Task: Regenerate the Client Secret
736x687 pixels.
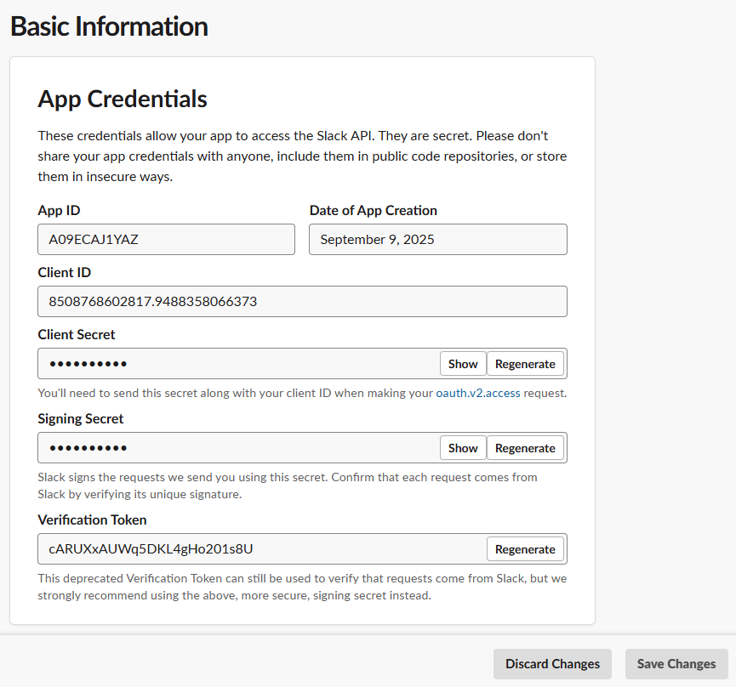Action: pyautogui.click(x=525, y=364)
